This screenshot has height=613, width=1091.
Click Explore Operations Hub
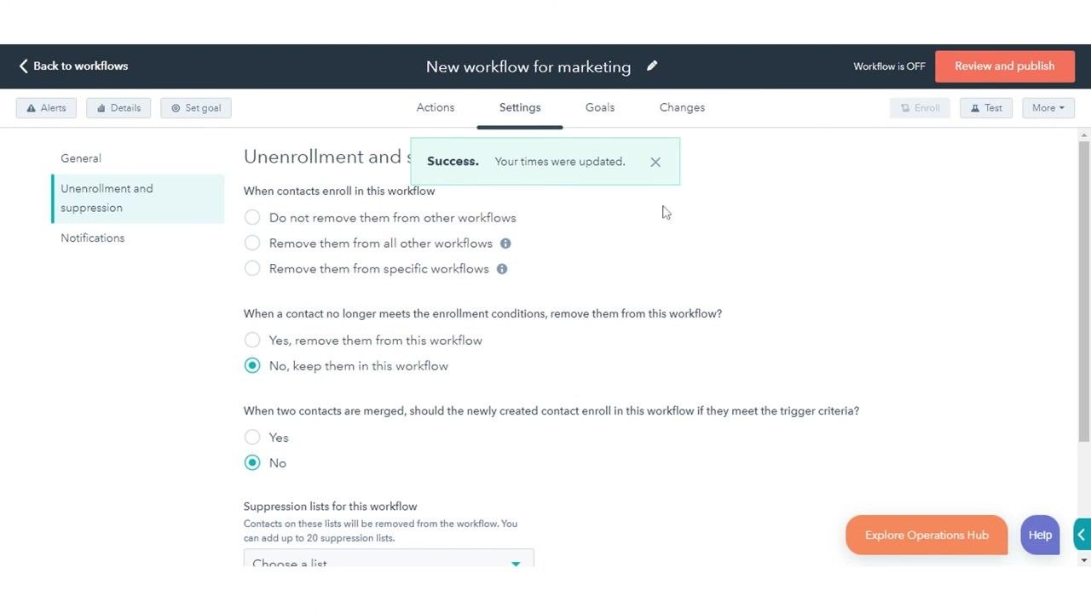pos(926,536)
